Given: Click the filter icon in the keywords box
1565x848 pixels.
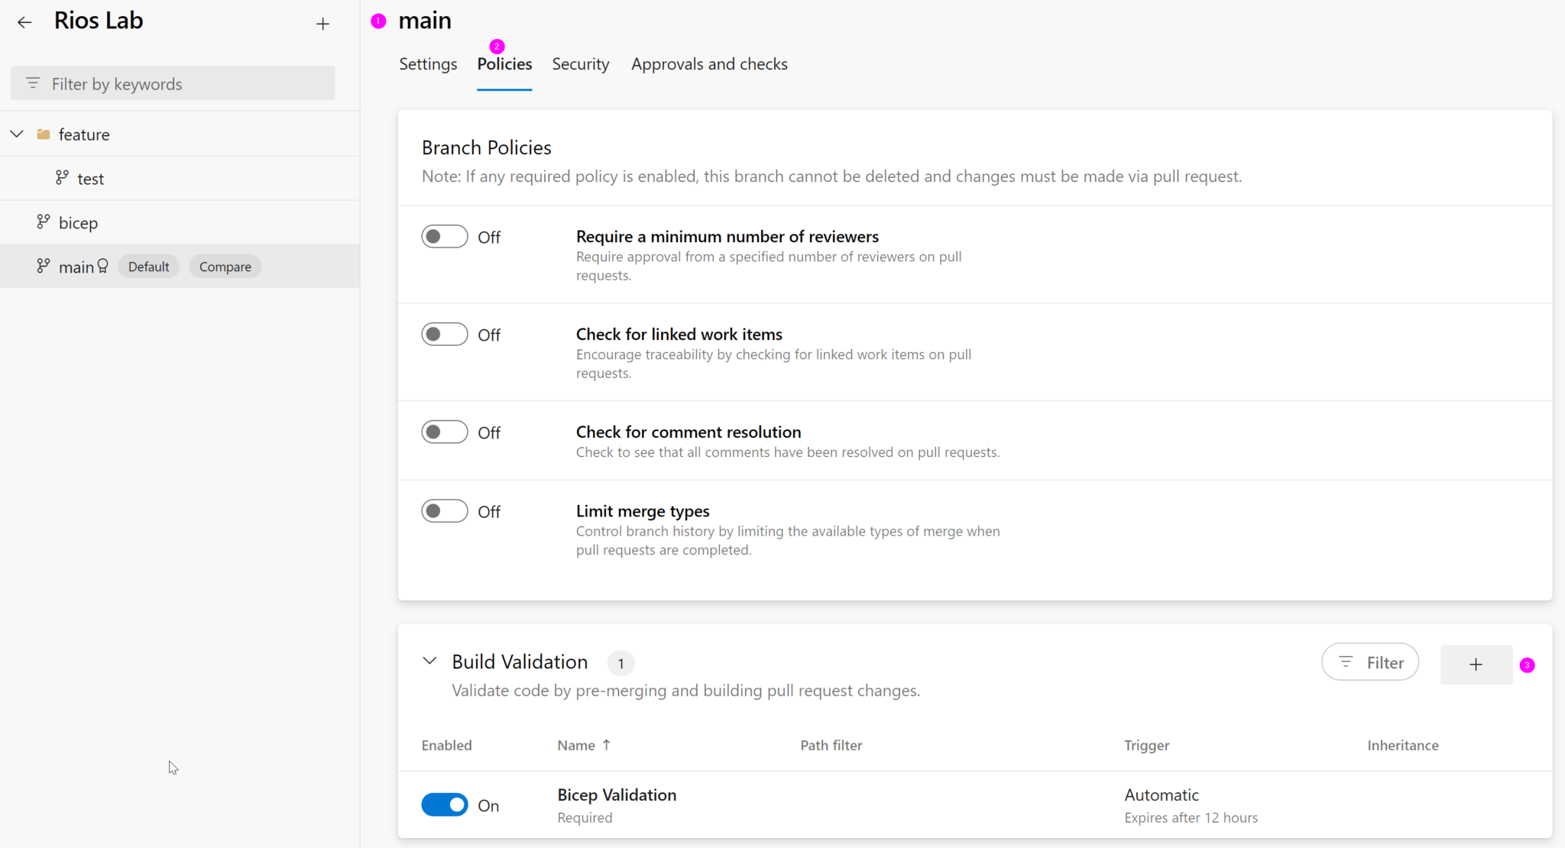Looking at the screenshot, I should [33, 83].
